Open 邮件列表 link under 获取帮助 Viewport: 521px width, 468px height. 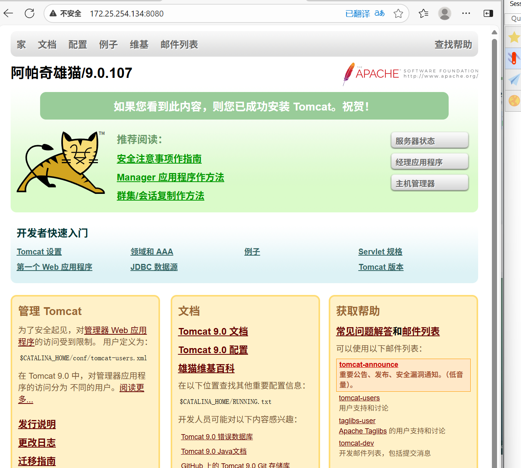(x=421, y=332)
